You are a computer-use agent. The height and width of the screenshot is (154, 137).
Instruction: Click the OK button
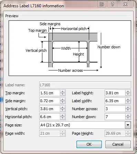(x=89, y=144)
